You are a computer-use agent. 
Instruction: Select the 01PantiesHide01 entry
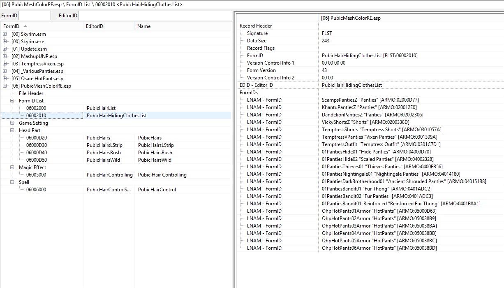coord(377,152)
